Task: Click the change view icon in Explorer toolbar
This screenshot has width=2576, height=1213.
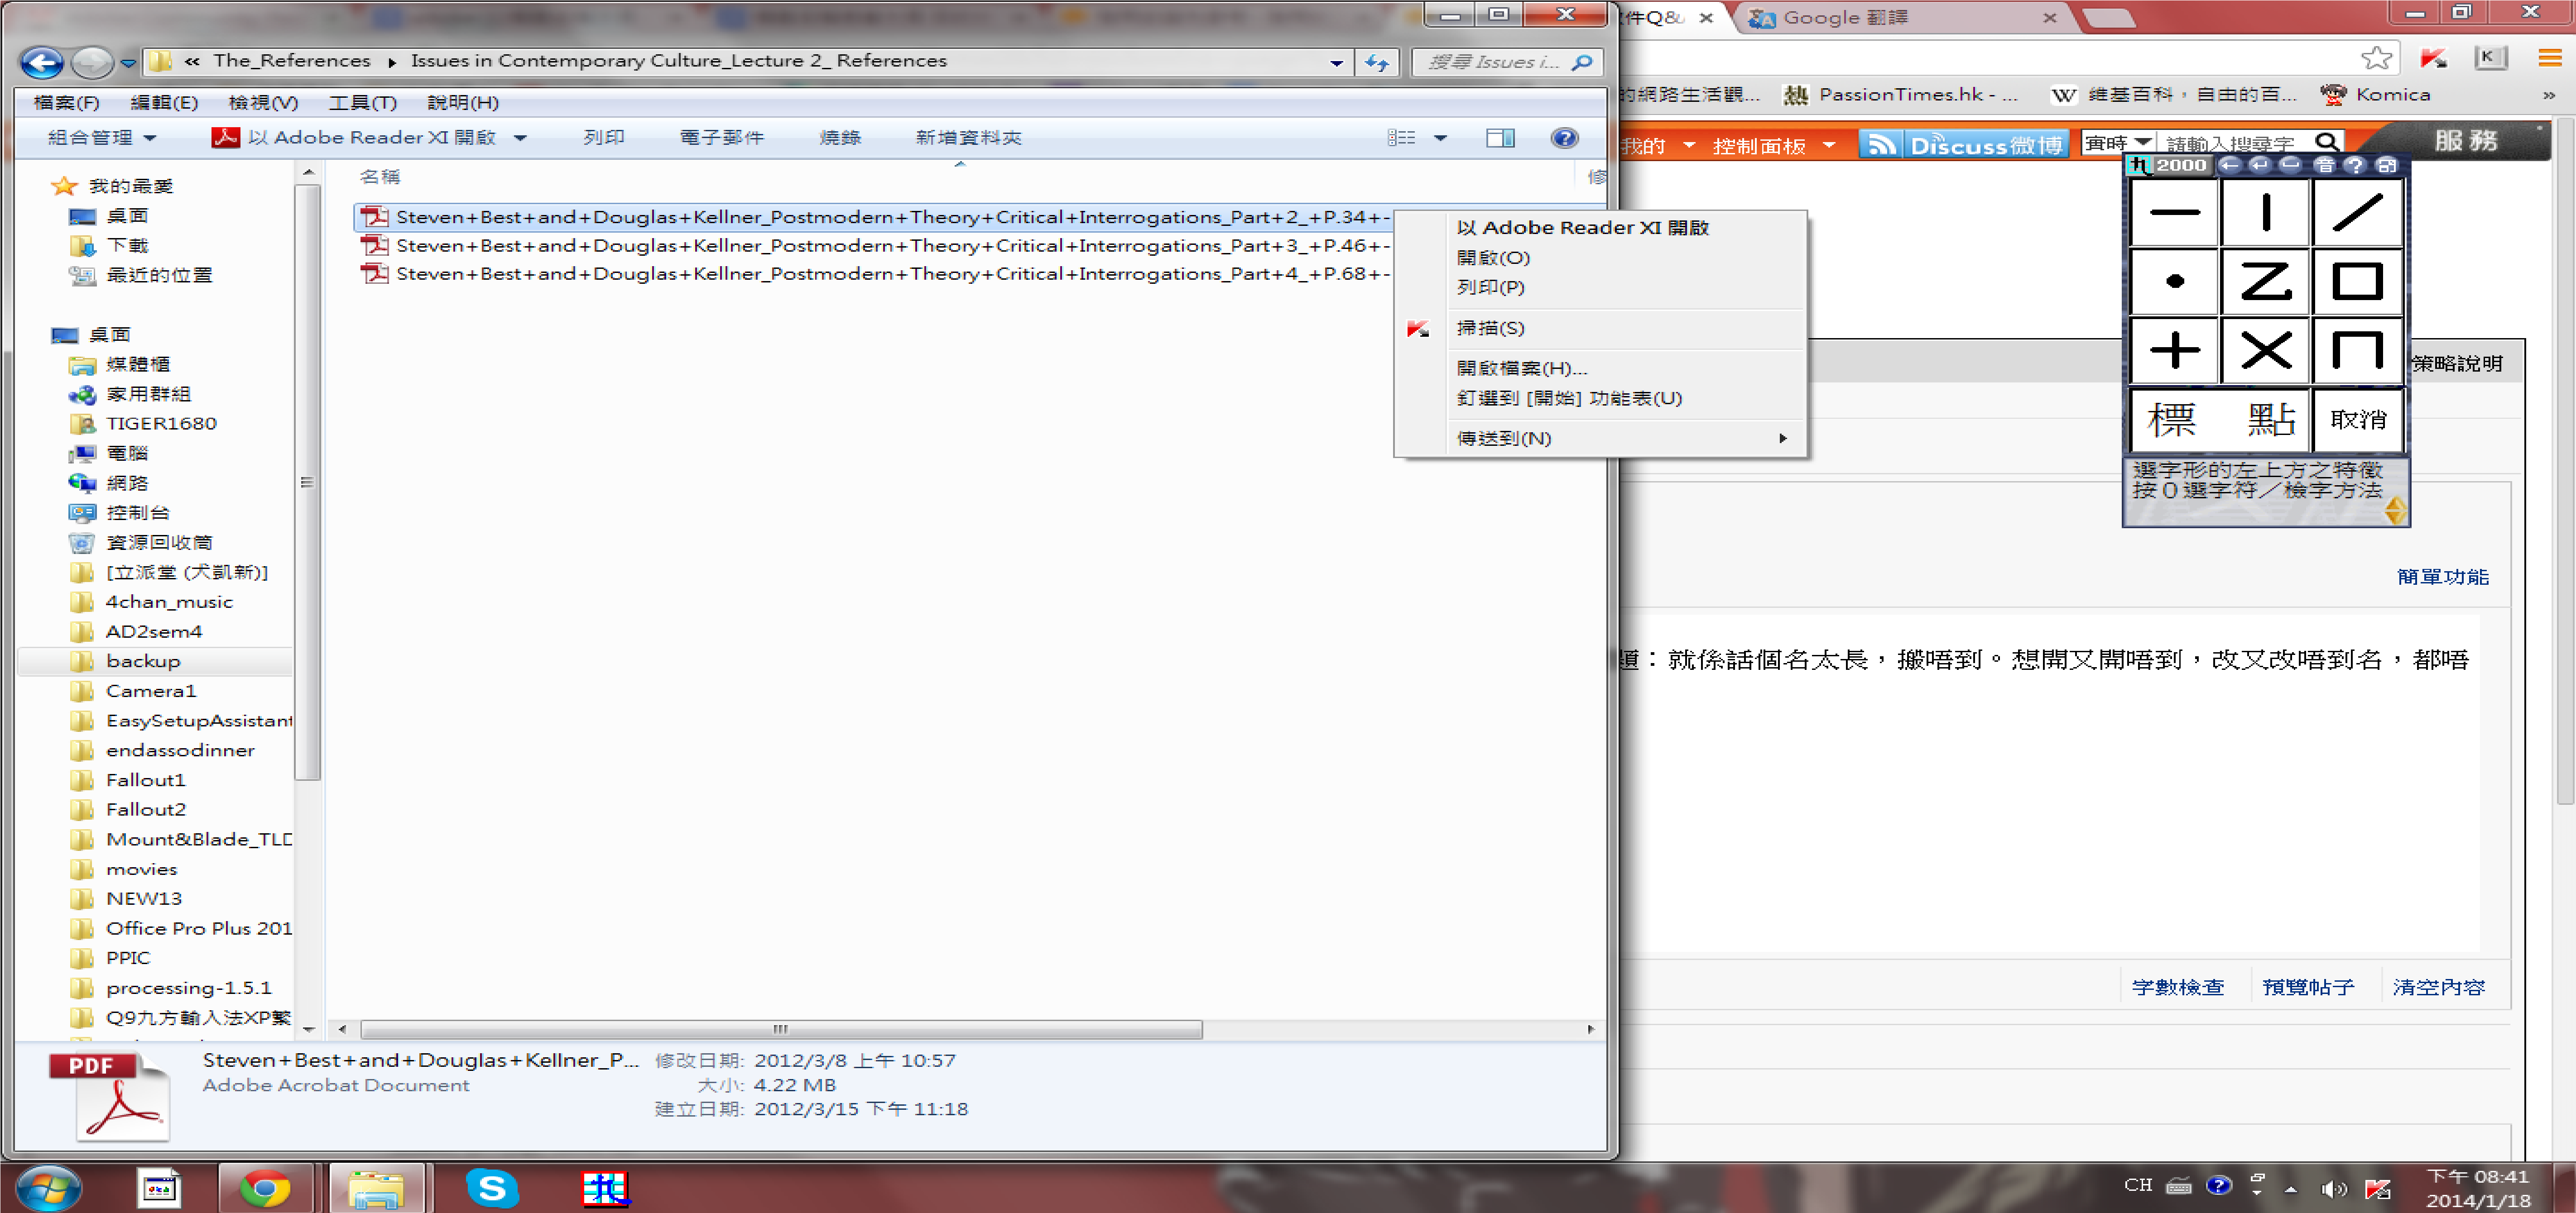Action: click(x=1401, y=138)
